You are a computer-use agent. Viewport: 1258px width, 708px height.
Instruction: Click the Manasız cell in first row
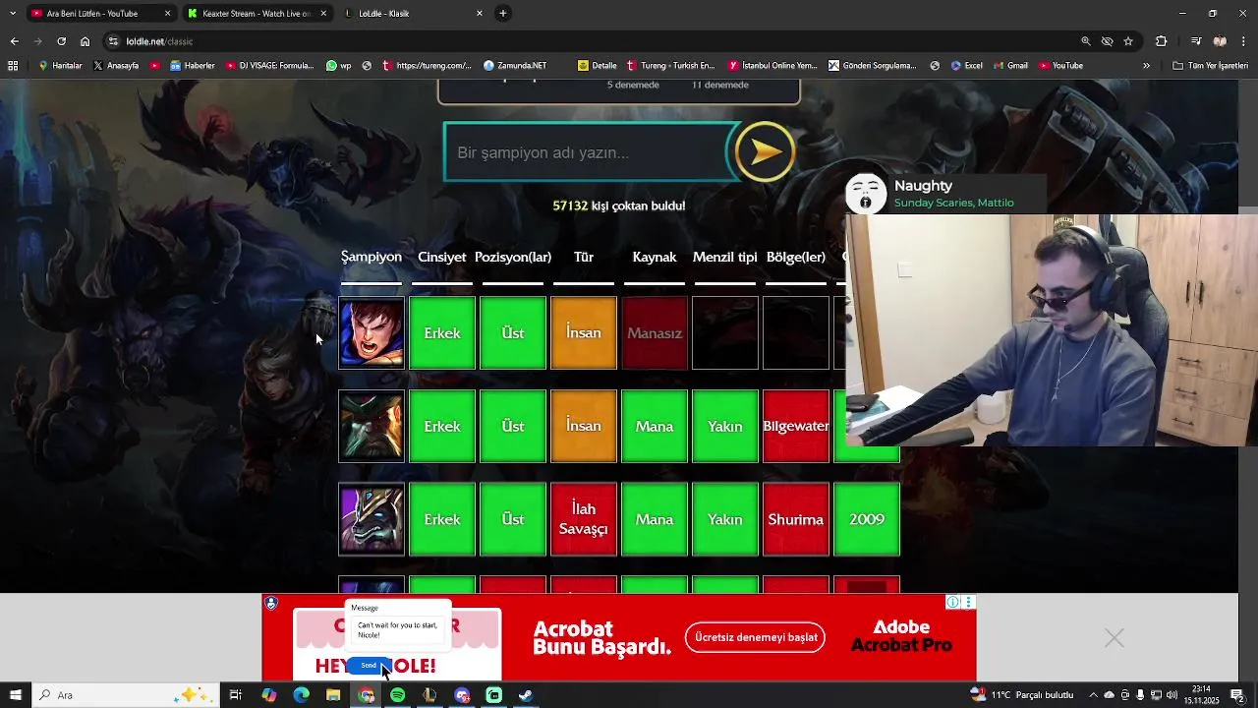(655, 333)
